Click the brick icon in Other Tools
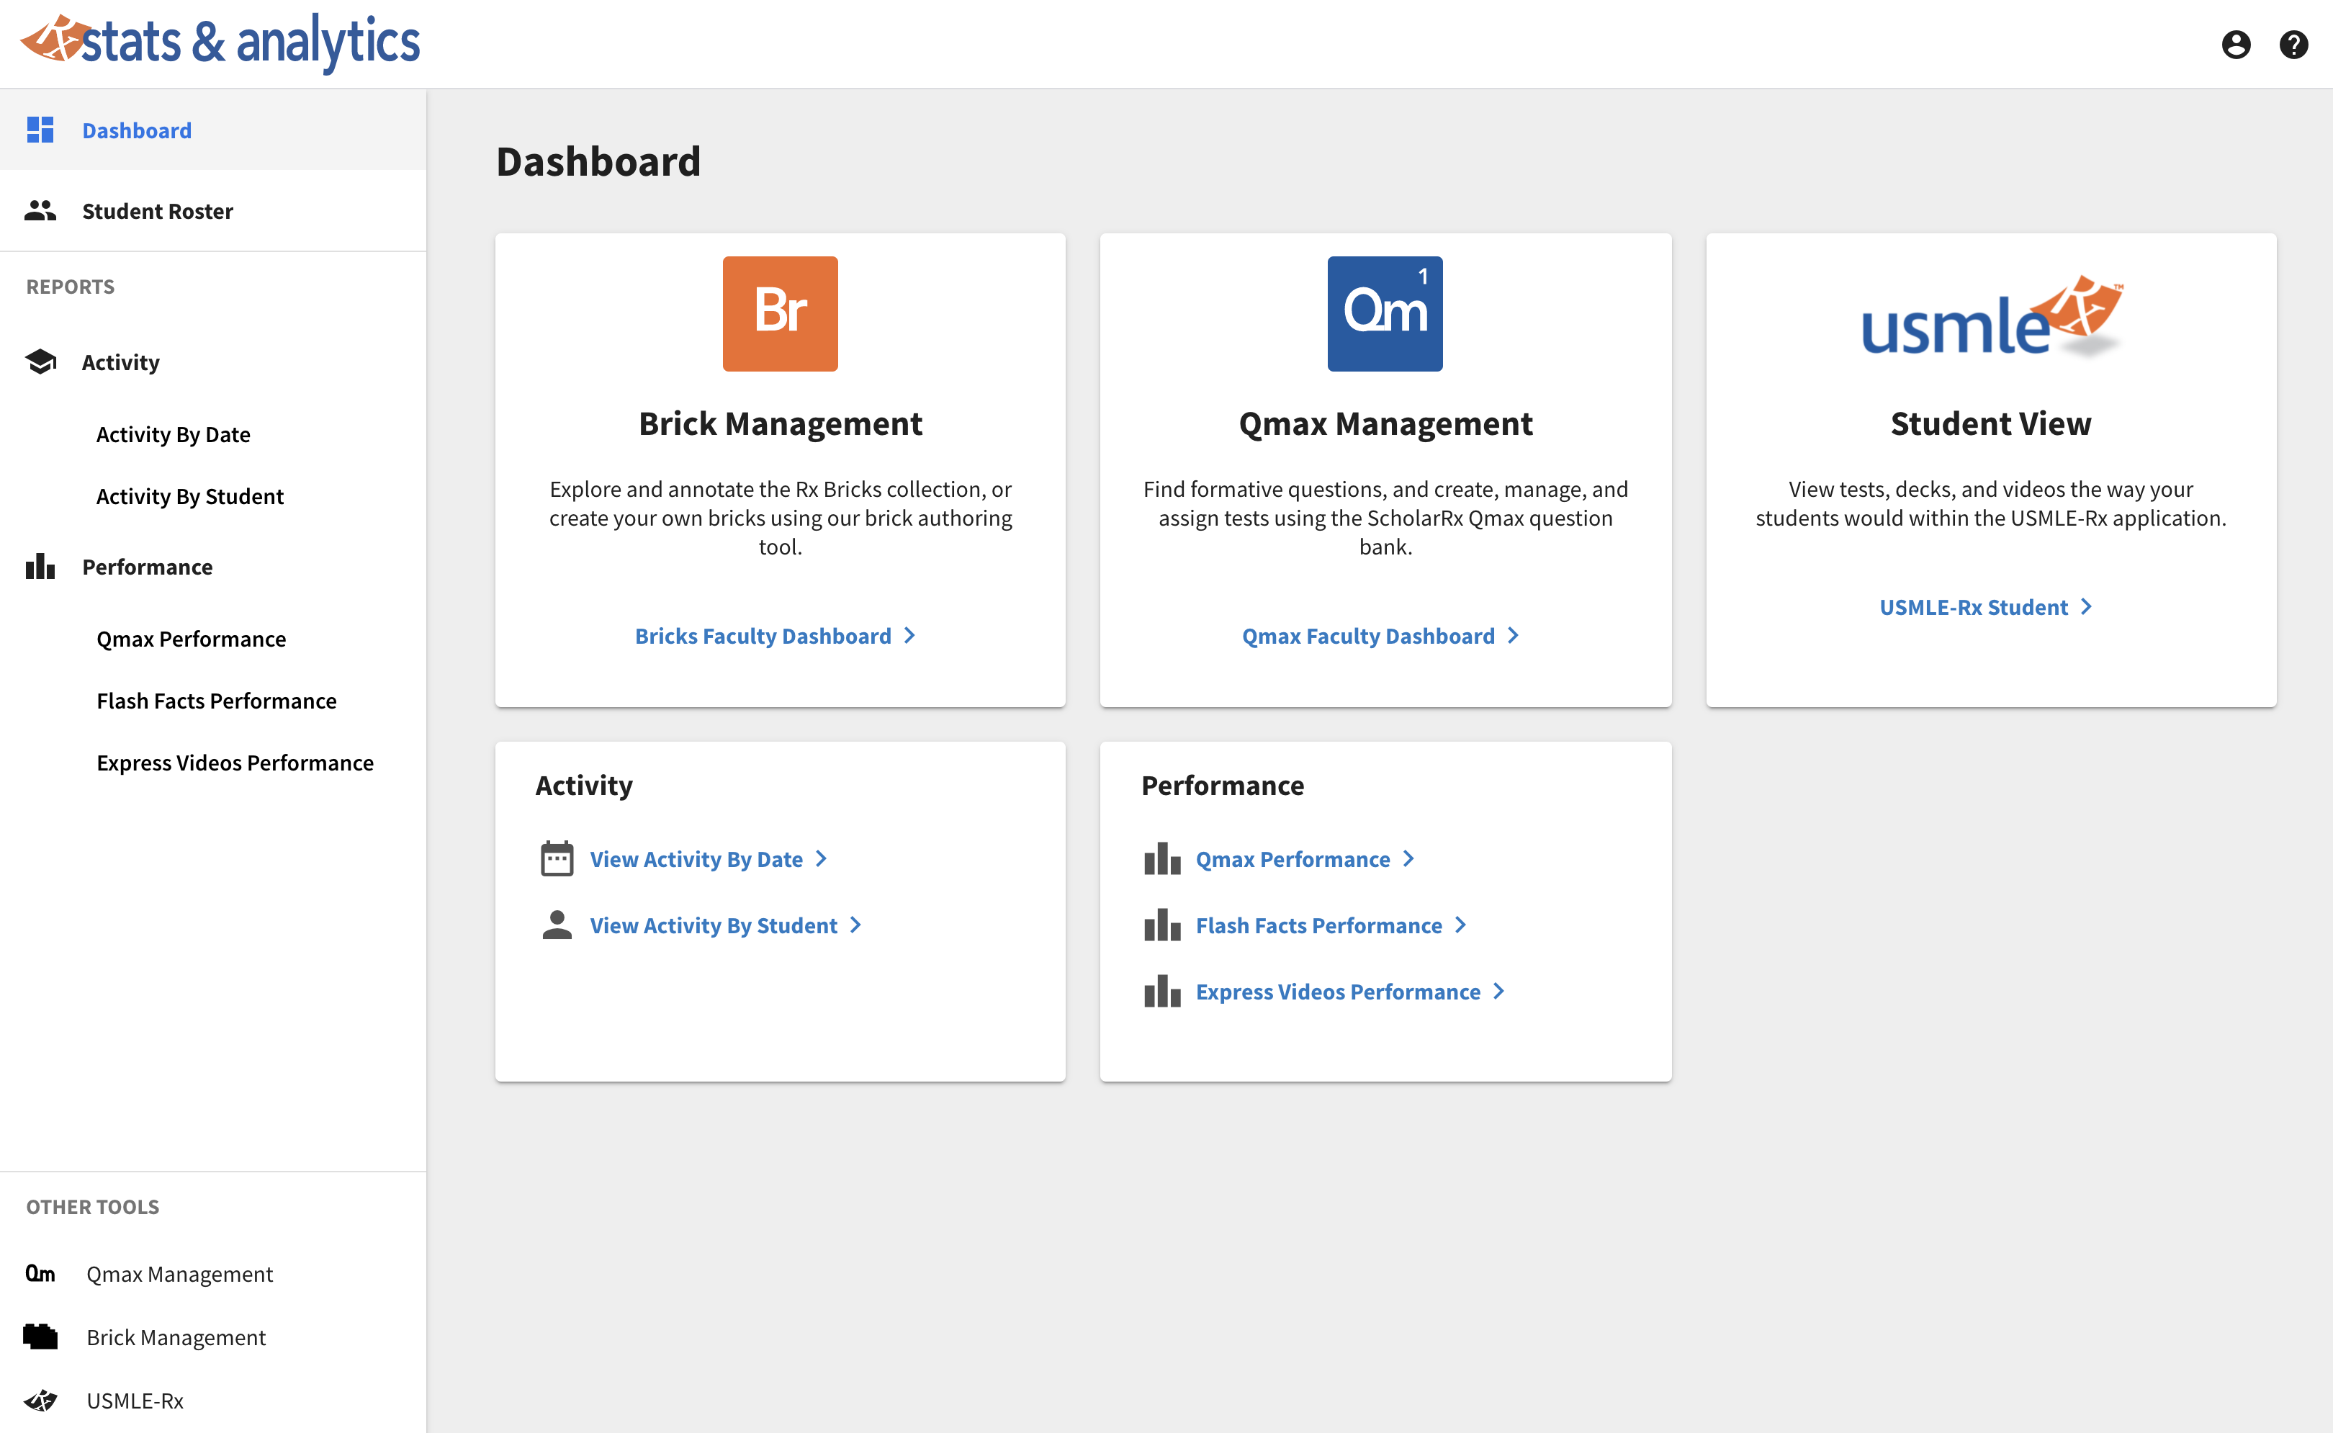This screenshot has width=2333, height=1433. click(40, 1337)
